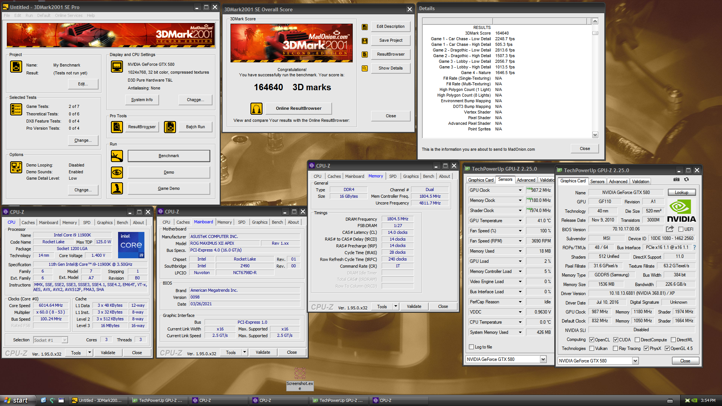Open GPU selector dropdown in GPU-Z Graphics Card window
This screenshot has width=722, height=406.
pos(635,361)
